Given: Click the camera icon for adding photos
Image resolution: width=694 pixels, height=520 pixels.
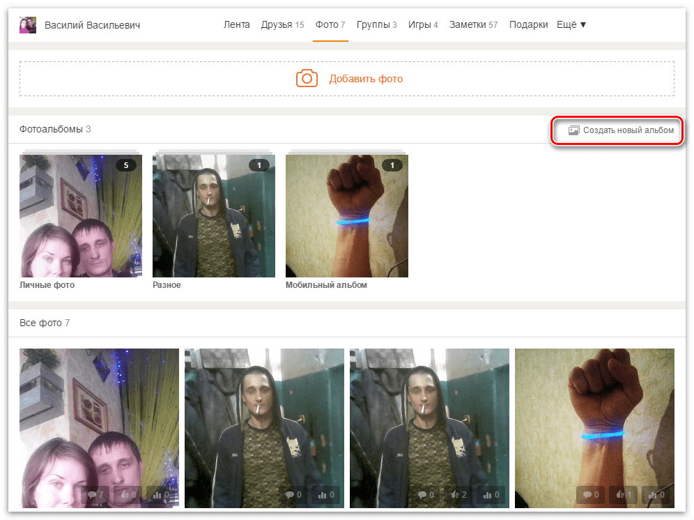Looking at the screenshot, I should pos(307,79).
